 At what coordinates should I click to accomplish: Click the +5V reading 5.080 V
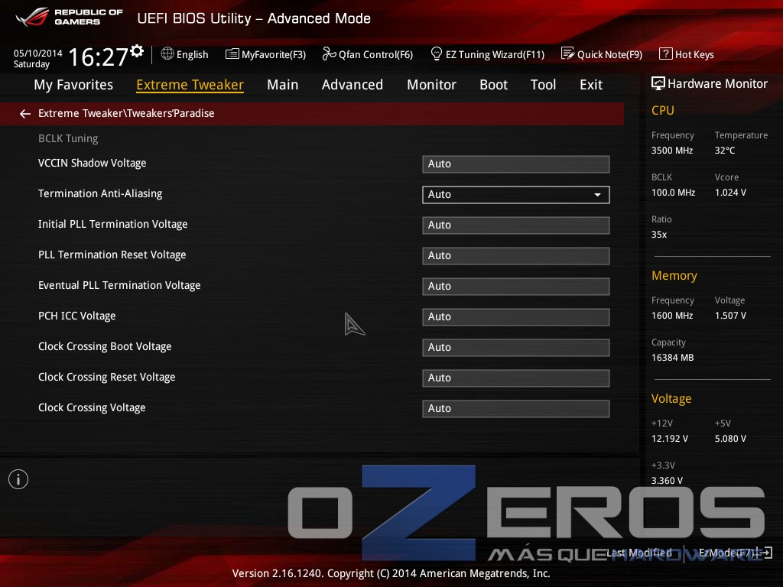pyautogui.click(x=730, y=438)
